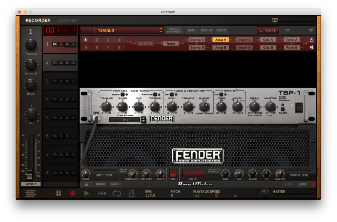Open the Tuner module

(x=171, y=44)
